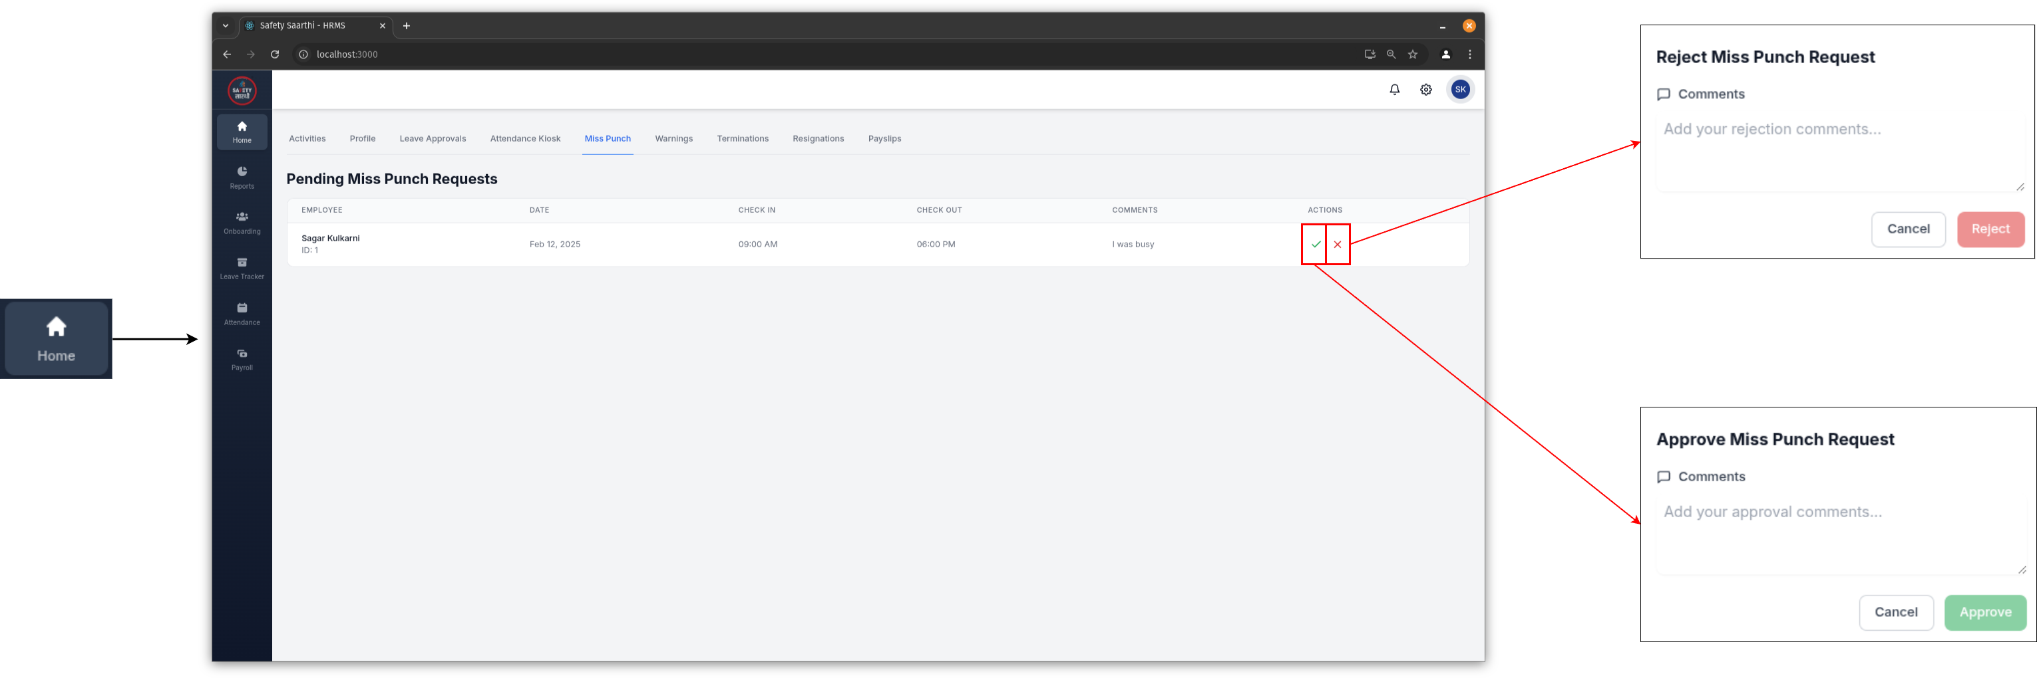The width and height of the screenshot is (2037, 678).
Task: Click the Safety Saarthi logo
Action: pos(242,91)
